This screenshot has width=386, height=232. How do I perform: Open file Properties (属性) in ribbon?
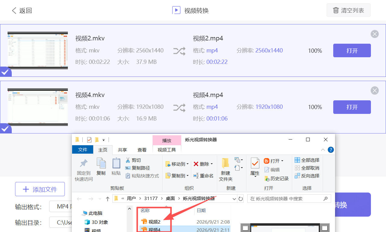(x=255, y=167)
